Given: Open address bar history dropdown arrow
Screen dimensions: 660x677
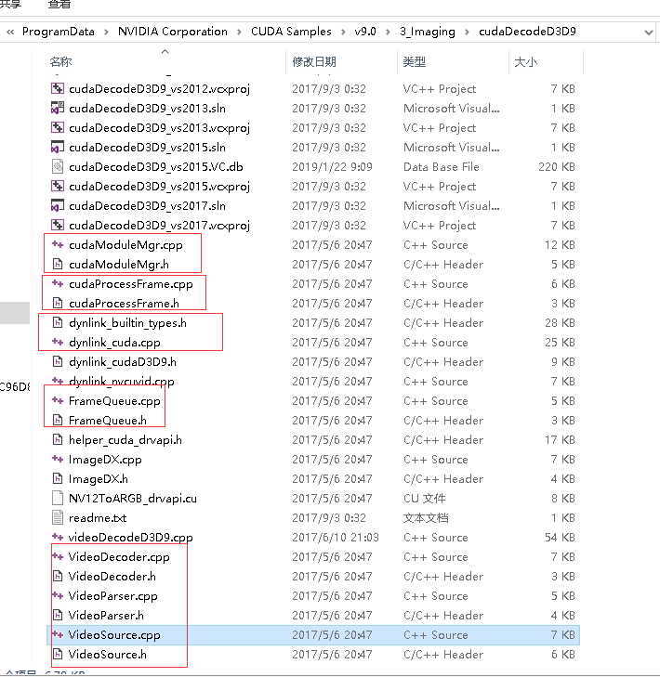Looking at the screenshot, I should tap(648, 32).
